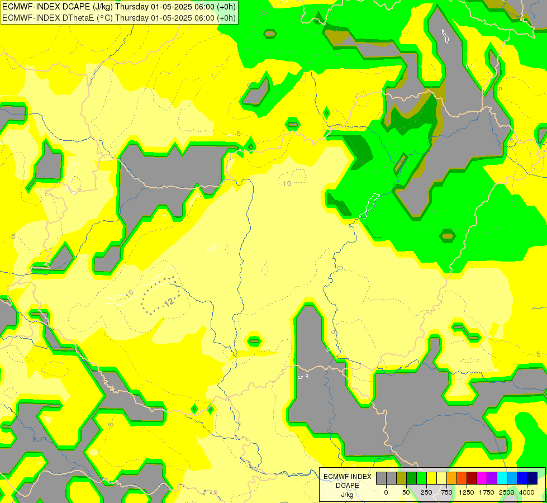Viewport: 547px width, 503px height.
Task: Click the legend value '750'
Action: coord(446,492)
